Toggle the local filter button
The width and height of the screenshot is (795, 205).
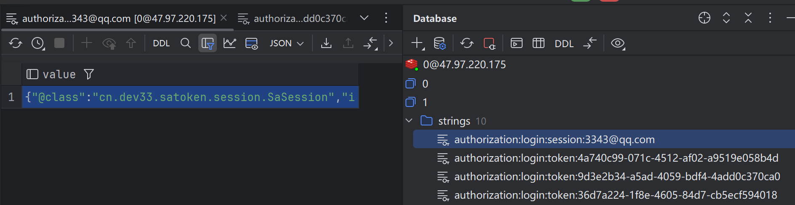pos(208,43)
